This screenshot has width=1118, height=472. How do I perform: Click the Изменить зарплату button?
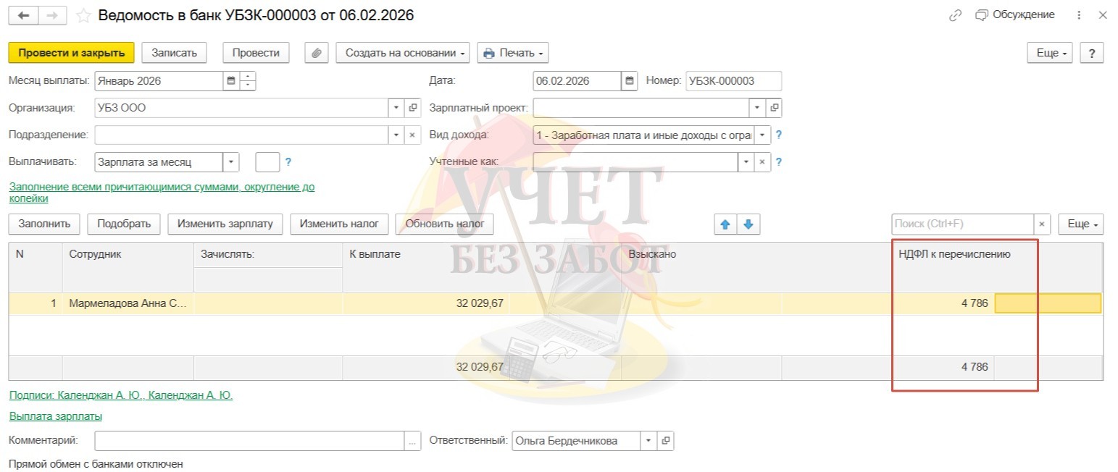tap(225, 224)
